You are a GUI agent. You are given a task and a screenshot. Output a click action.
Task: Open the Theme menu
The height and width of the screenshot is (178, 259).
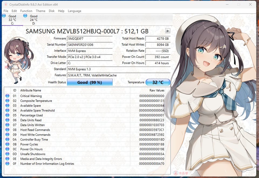[x=40, y=11]
